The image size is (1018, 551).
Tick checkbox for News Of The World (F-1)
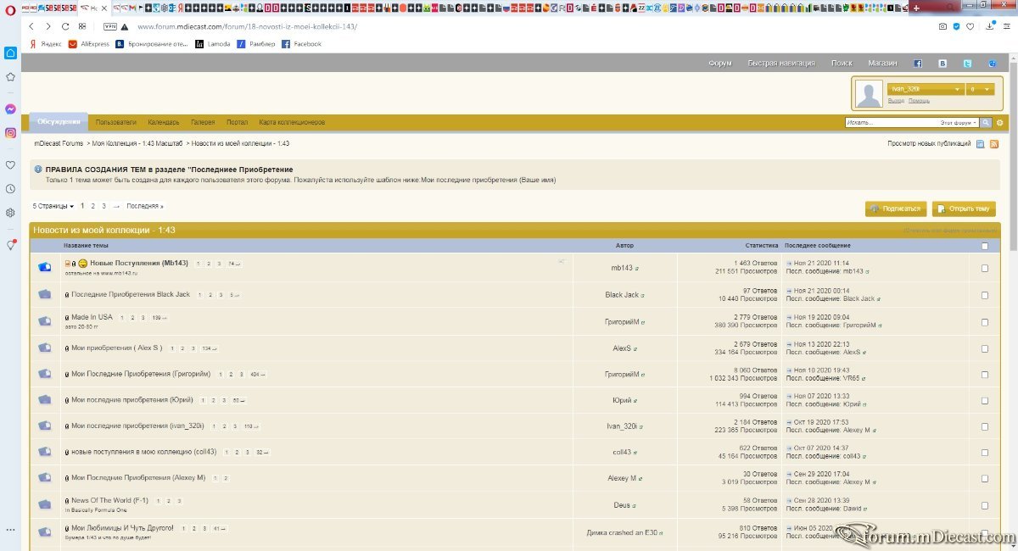pyautogui.click(x=985, y=504)
